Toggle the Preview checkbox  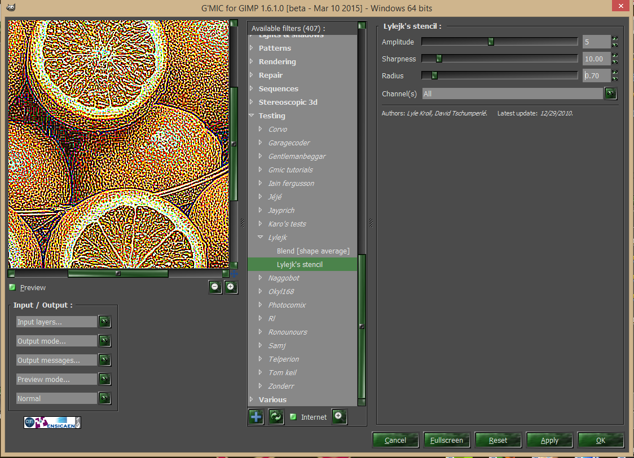[12, 287]
